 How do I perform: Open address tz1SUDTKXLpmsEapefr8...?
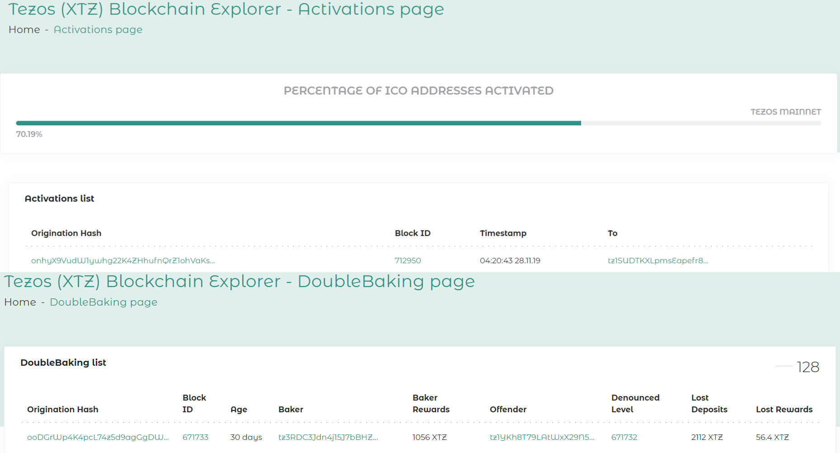658,260
